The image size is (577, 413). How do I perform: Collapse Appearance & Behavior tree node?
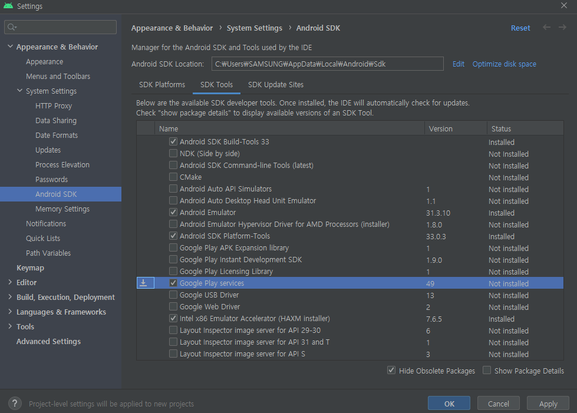pyautogui.click(x=10, y=47)
